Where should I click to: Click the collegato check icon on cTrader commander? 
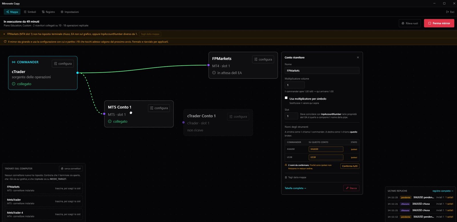tap(14, 84)
